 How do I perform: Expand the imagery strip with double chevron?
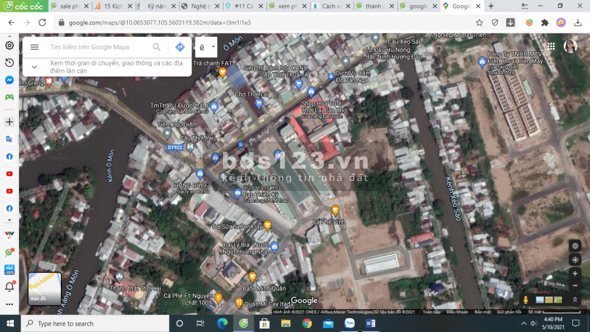tap(575, 300)
